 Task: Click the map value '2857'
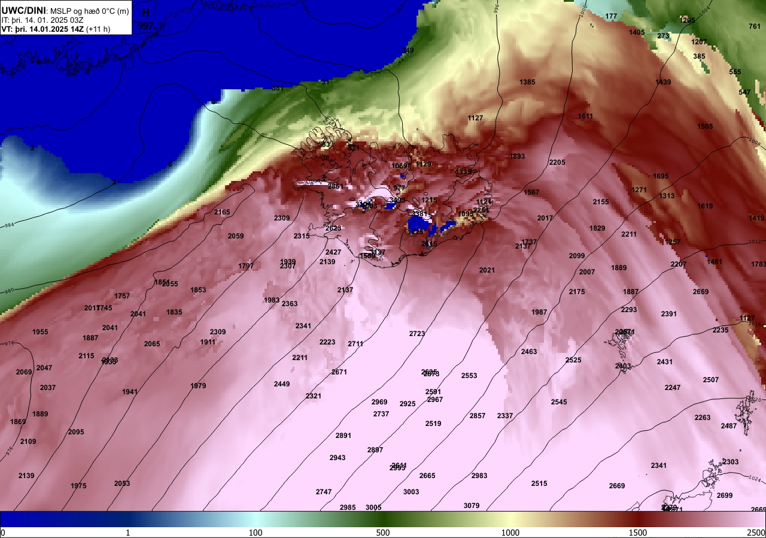pyautogui.click(x=478, y=416)
